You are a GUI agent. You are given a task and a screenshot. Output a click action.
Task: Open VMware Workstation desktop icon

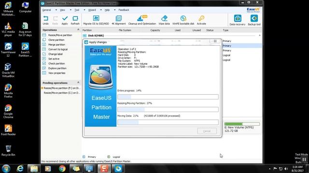8,9
